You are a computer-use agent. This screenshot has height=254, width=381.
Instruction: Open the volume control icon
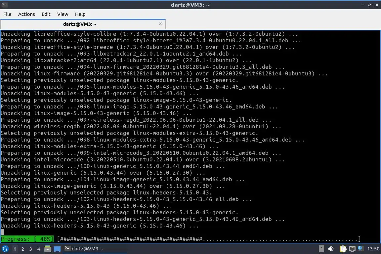(x=331, y=249)
